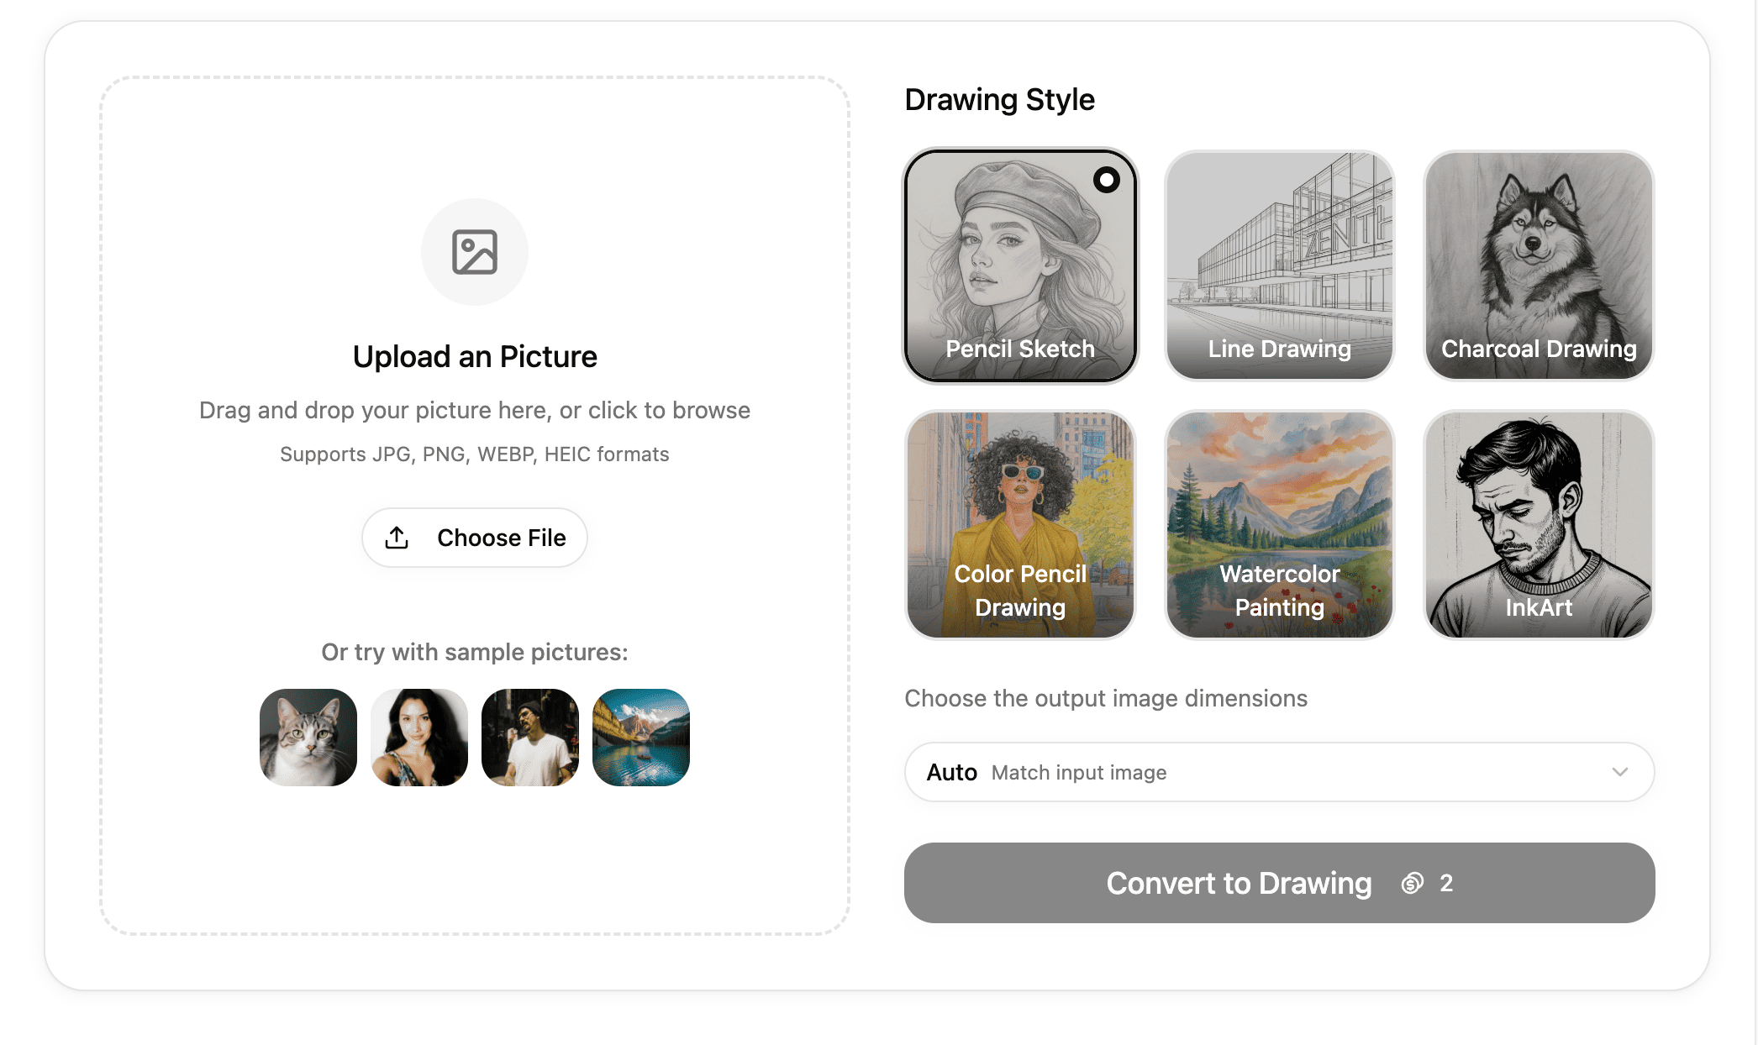Image resolution: width=1758 pixels, height=1045 pixels.
Task: Click the chevron on the Auto dimensions selector
Action: click(x=1620, y=772)
